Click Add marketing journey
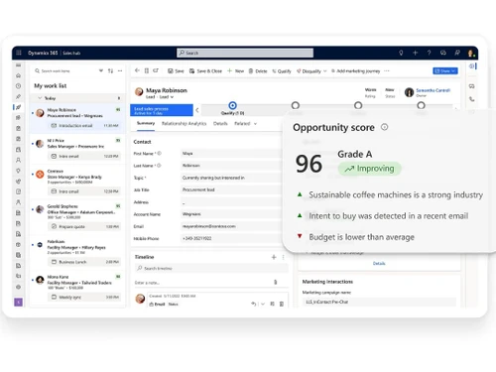 (x=355, y=71)
